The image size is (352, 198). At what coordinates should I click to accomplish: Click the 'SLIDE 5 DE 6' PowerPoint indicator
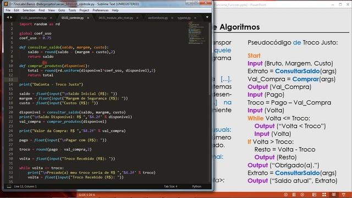click(86, 195)
